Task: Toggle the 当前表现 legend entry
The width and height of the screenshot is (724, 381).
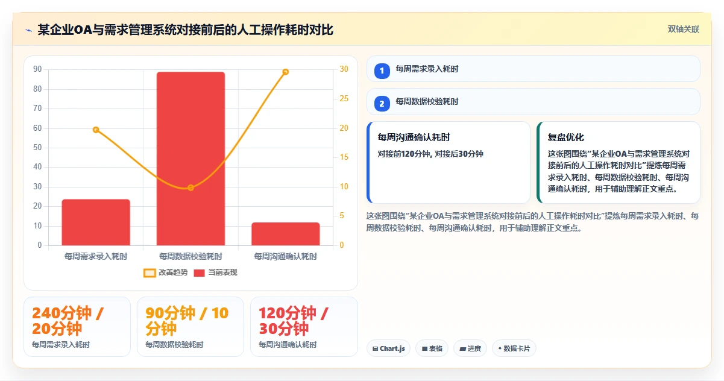Action: 215,272
